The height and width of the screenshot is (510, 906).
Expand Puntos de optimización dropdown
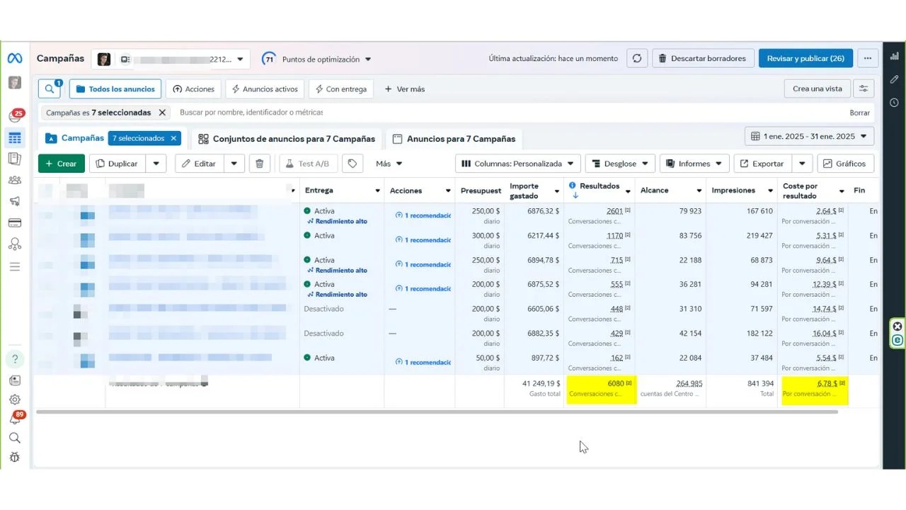coord(317,59)
